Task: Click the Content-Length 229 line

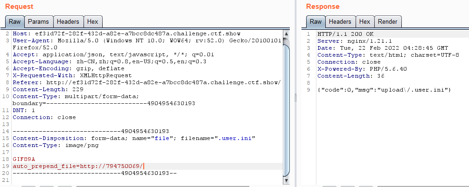Action: 48,89
